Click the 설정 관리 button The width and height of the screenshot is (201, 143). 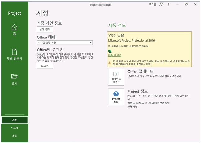(45, 29)
